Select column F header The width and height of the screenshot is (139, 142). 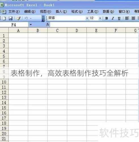tap(116, 30)
